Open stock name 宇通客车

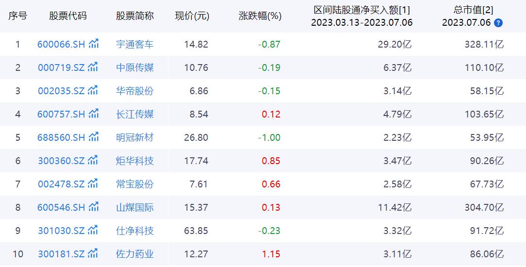point(135,44)
